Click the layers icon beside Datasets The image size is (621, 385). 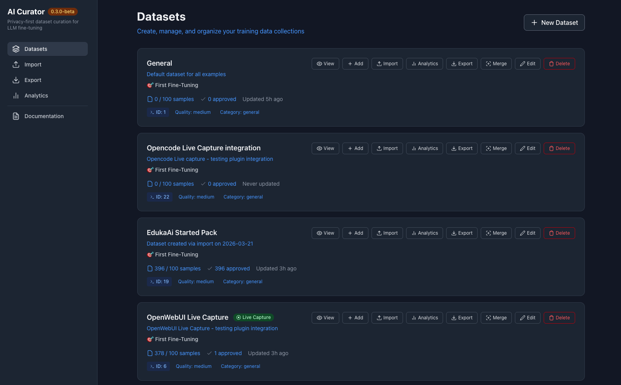16,49
